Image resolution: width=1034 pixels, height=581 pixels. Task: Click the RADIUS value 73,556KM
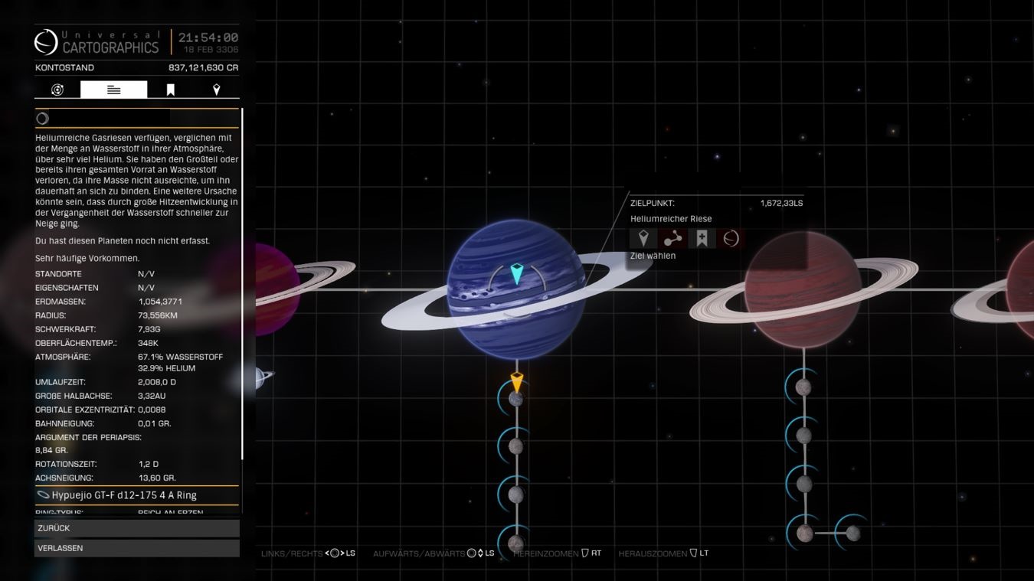pos(158,315)
